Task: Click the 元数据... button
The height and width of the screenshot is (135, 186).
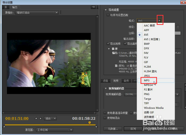Action: click(x=113, y=129)
